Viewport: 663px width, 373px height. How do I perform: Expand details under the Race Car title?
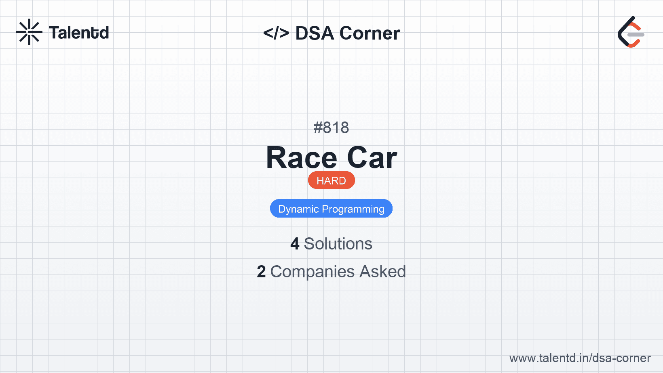(x=331, y=157)
